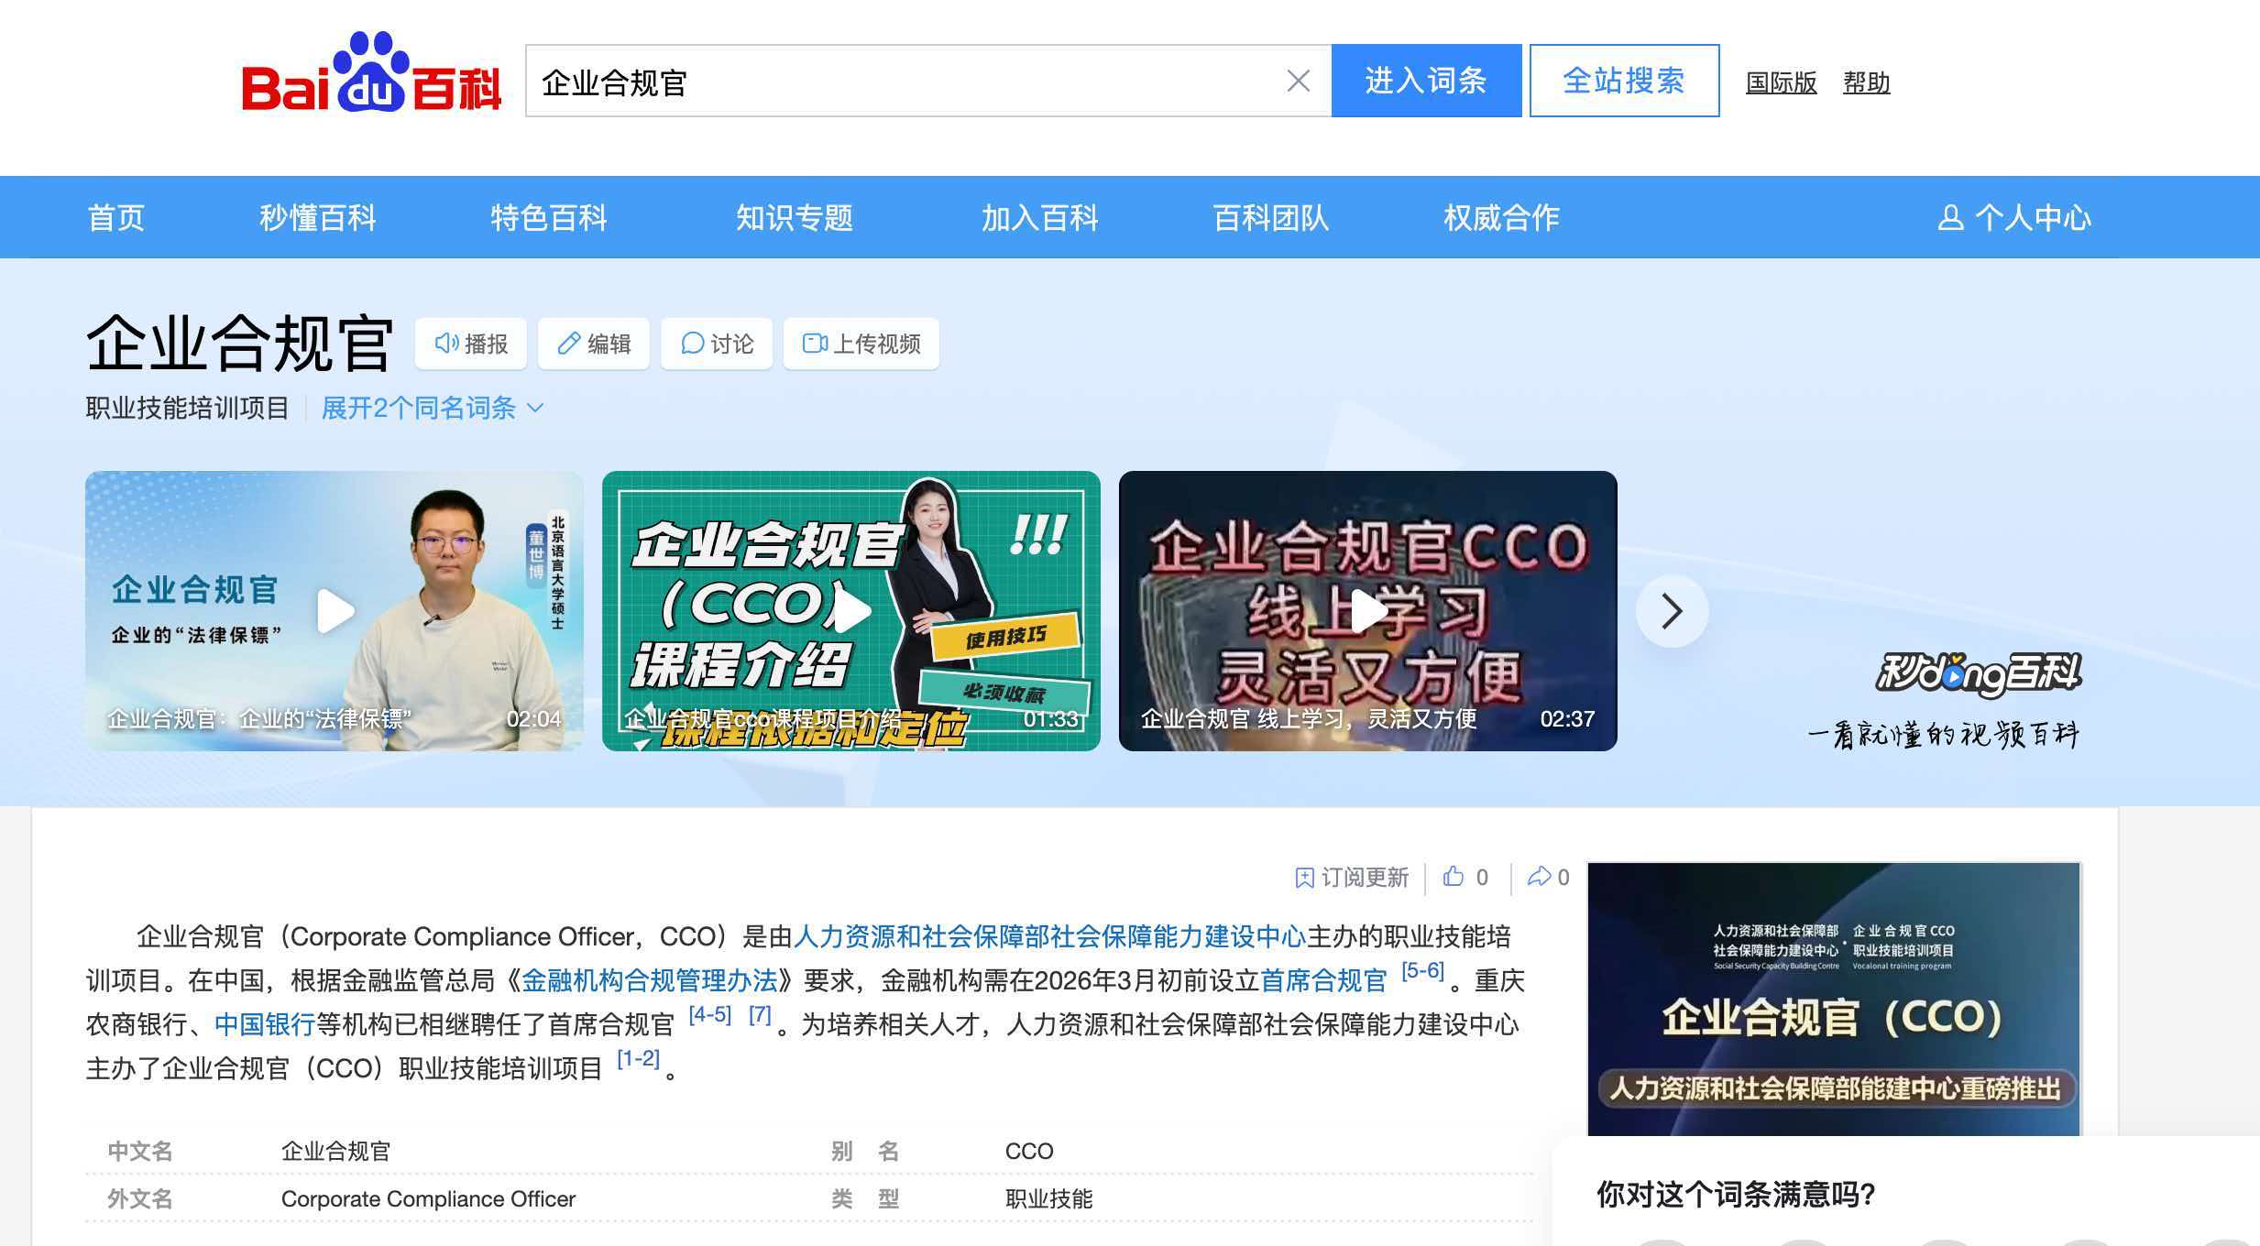Select the 职业技能培训项目 subtitle text
The height and width of the screenshot is (1246, 2260).
point(188,408)
